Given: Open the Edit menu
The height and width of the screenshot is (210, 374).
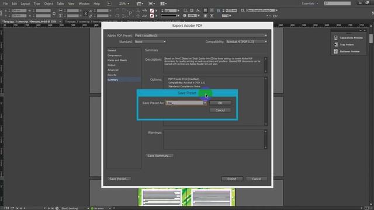Looking at the screenshot, I should tap(14, 3).
